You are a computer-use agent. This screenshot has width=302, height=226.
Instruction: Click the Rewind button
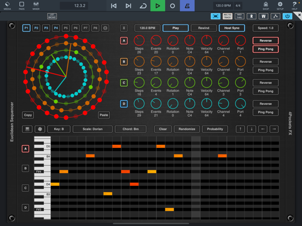pos(204,28)
